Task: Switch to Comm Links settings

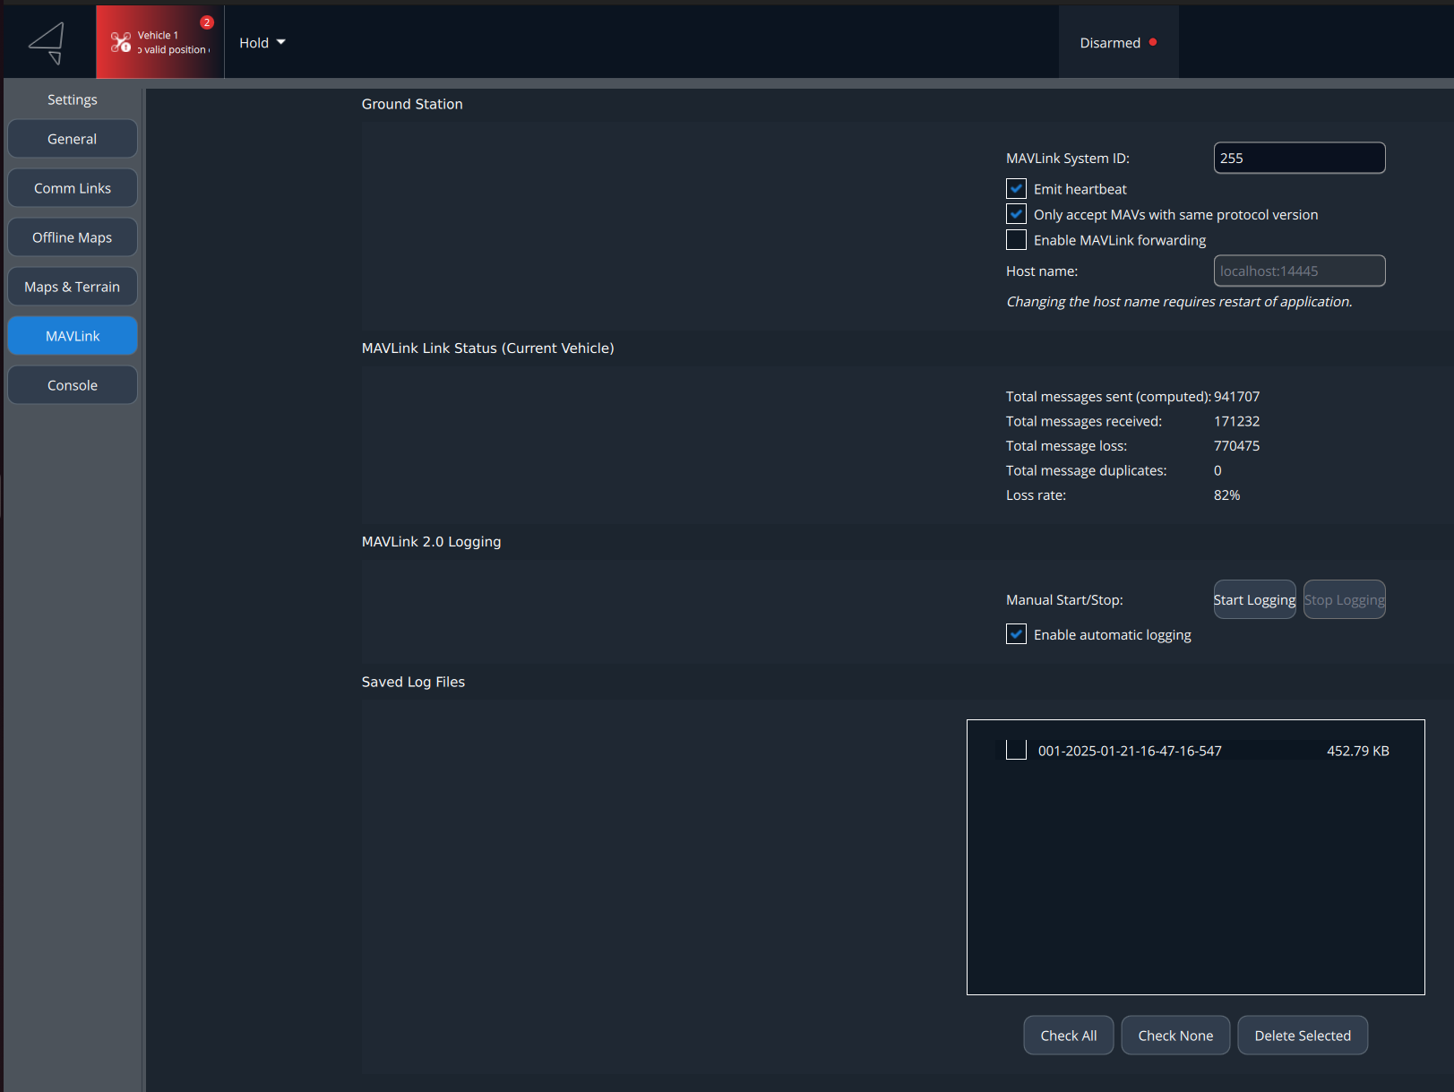Action: tap(73, 188)
